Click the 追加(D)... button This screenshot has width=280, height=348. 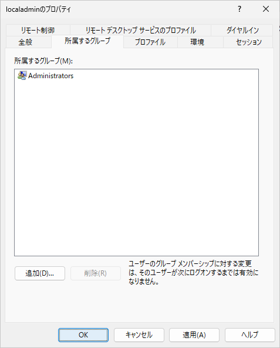40,273
